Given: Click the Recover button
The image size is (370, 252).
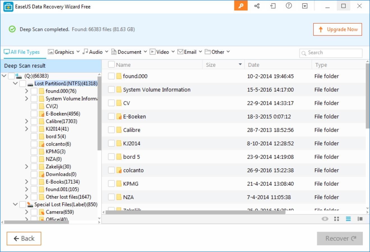Looking at the screenshot, I should pyautogui.click(x=340, y=238).
